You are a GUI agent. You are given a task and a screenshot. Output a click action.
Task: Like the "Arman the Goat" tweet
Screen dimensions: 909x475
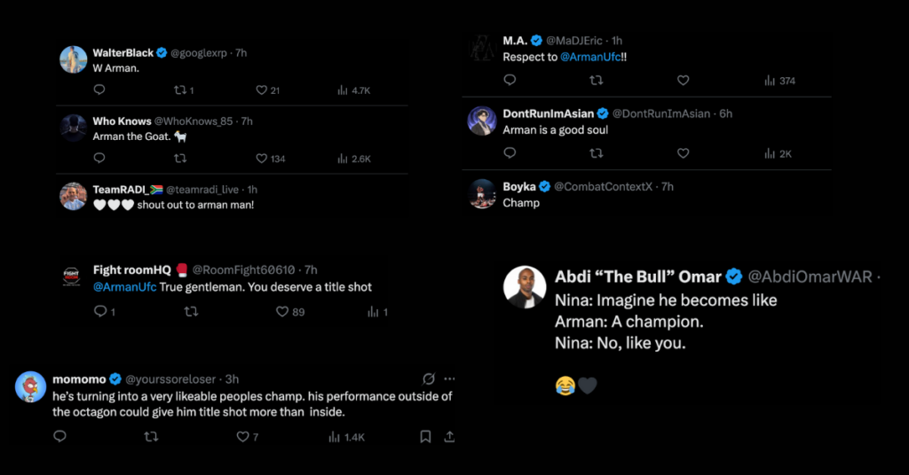coord(262,158)
